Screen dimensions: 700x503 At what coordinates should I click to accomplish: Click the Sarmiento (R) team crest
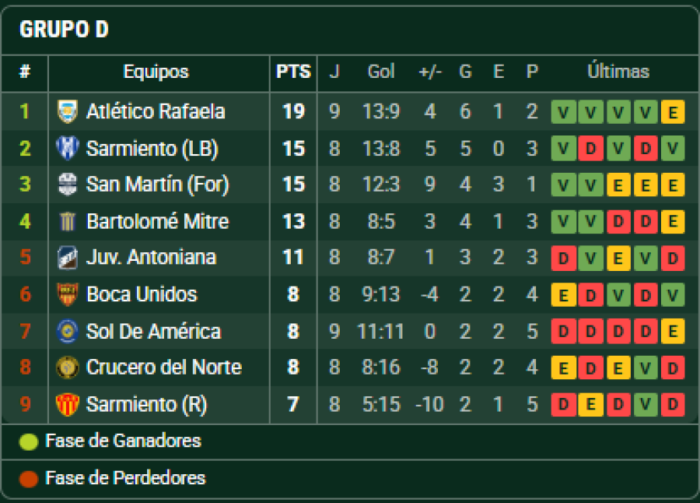coord(68,404)
